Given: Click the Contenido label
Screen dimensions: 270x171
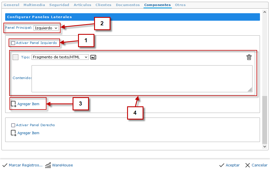Looking at the screenshot, I should click(x=22, y=78).
